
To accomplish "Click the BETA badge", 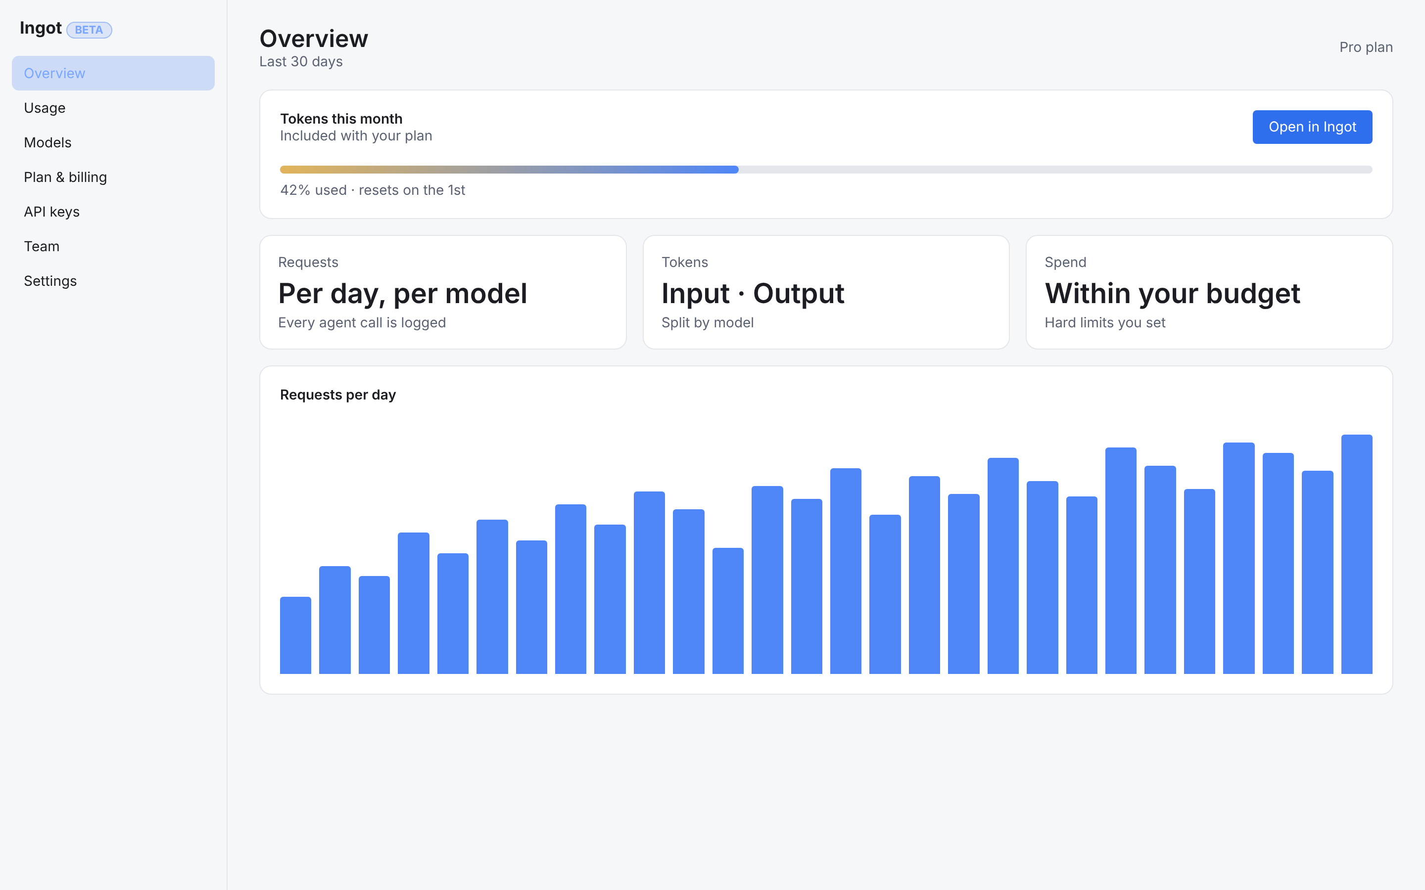I will [89, 30].
